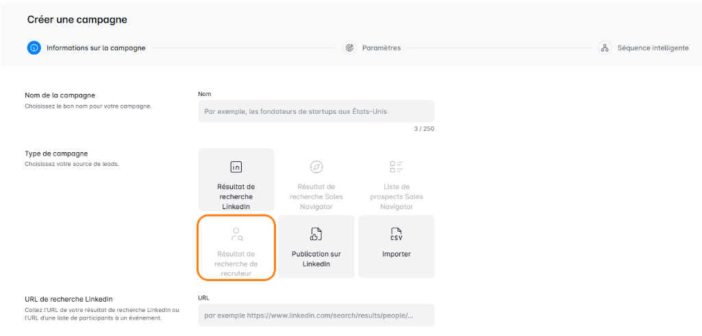This screenshot has width=702, height=336.
Task: Select 'Liste de prospects Sales Navigator' option
Action: pyautogui.click(x=396, y=196)
